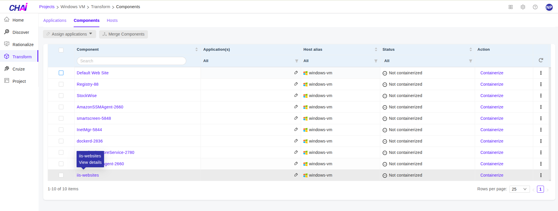The width and height of the screenshot is (558, 211).
Task: Open more actions for dockerd-2836
Action: point(541,141)
